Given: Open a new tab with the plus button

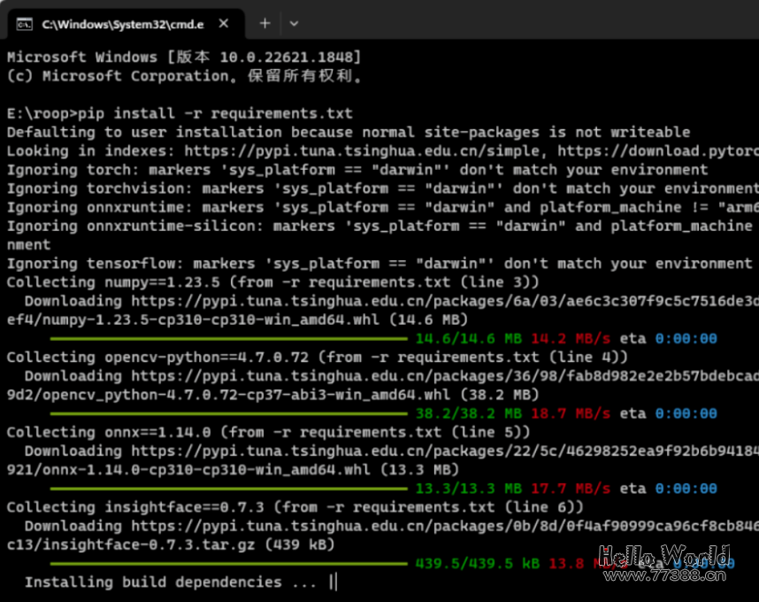Looking at the screenshot, I should [264, 23].
